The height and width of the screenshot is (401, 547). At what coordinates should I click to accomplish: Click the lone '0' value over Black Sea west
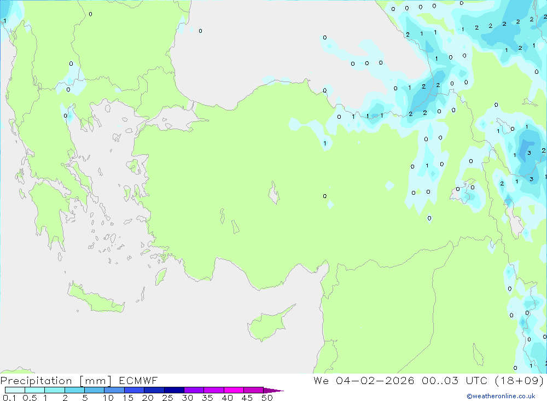[200, 31]
